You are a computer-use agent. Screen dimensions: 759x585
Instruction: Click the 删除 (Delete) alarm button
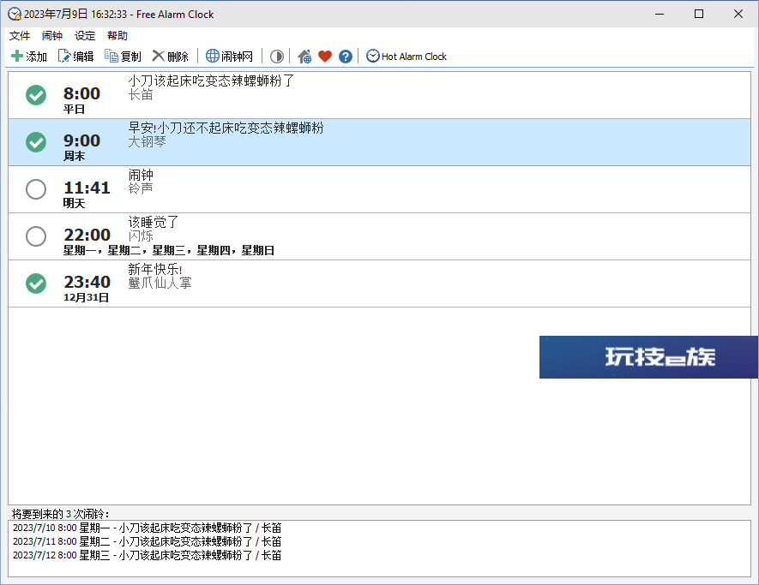point(170,56)
